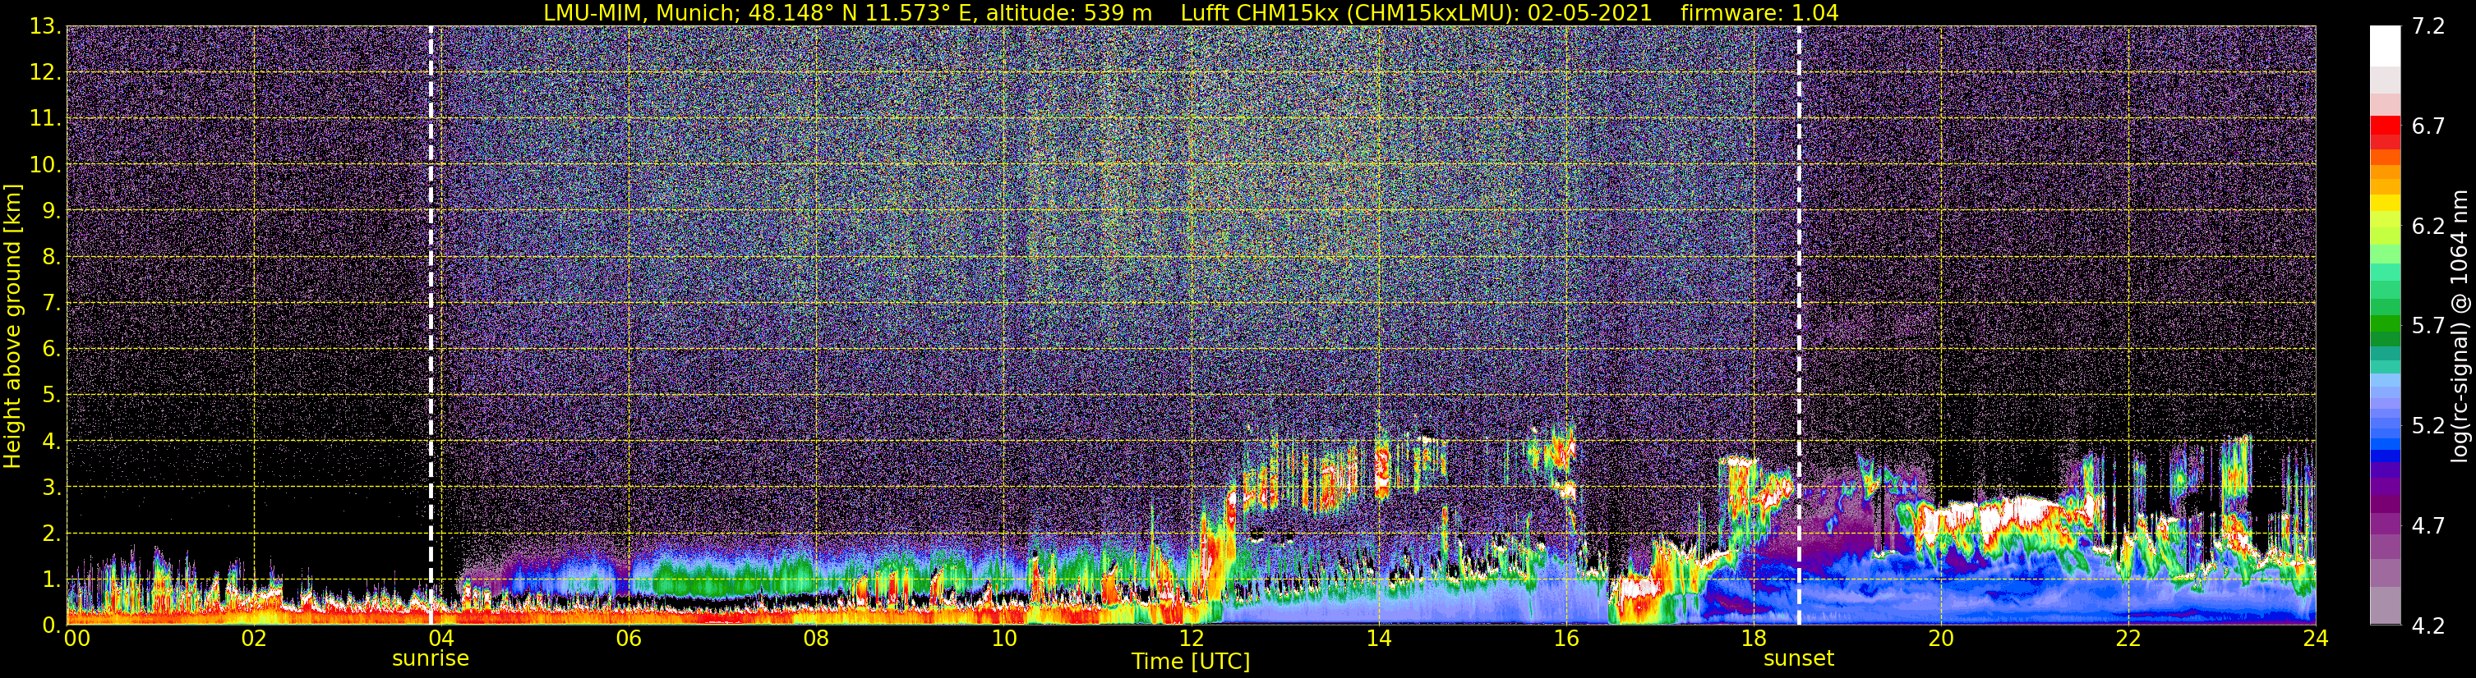This screenshot has width=2476, height=678.
Task: Click the colorbar value '5.2'
Action: 2428,426
